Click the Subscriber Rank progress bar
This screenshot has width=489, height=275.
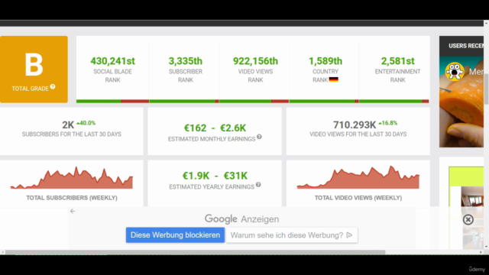[x=184, y=102]
